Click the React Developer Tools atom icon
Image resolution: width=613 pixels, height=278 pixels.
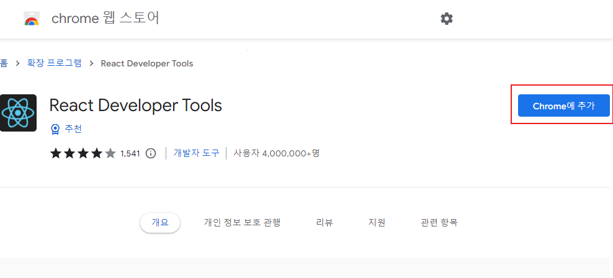tap(18, 112)
